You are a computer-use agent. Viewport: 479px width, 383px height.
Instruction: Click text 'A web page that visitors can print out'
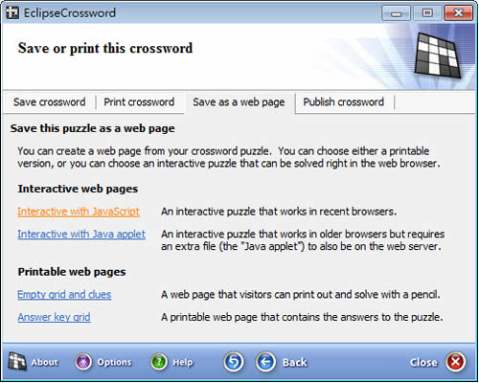[247, 294]
